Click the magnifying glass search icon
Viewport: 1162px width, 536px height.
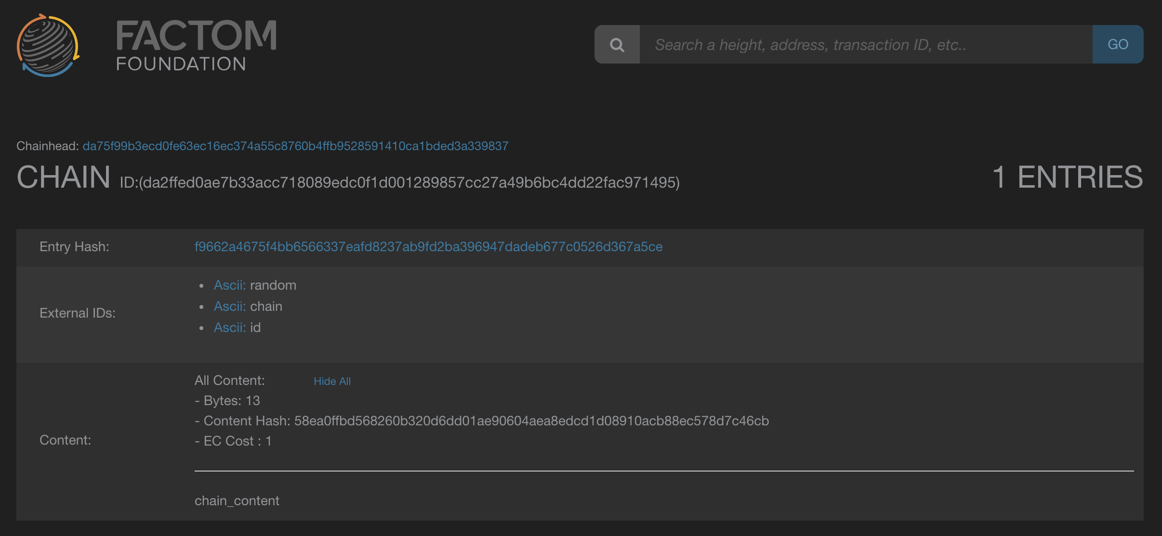[617, 45]
